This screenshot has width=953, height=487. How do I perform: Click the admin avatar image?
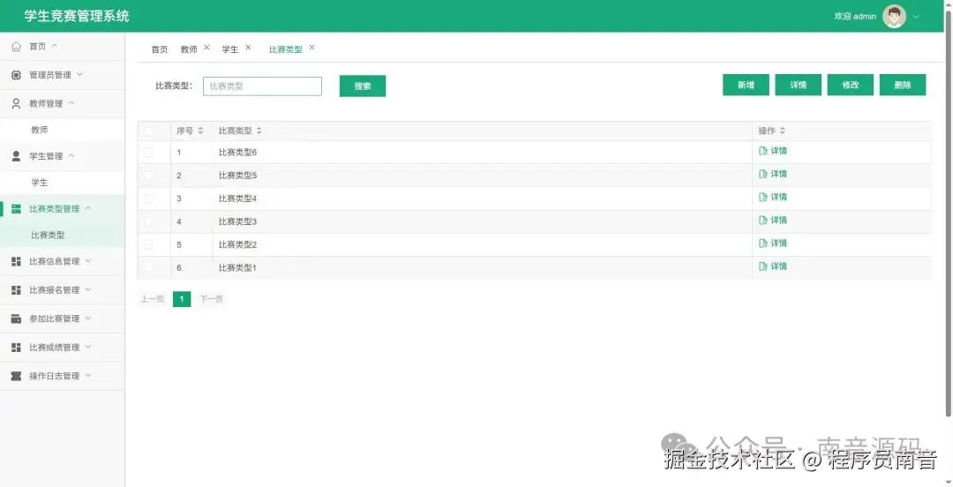point(894,17)
